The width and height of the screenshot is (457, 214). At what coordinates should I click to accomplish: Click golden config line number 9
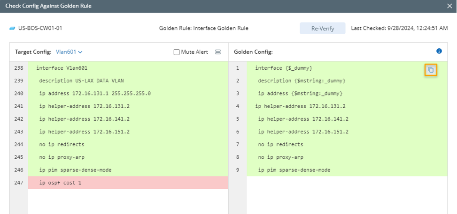pos(238,170)
